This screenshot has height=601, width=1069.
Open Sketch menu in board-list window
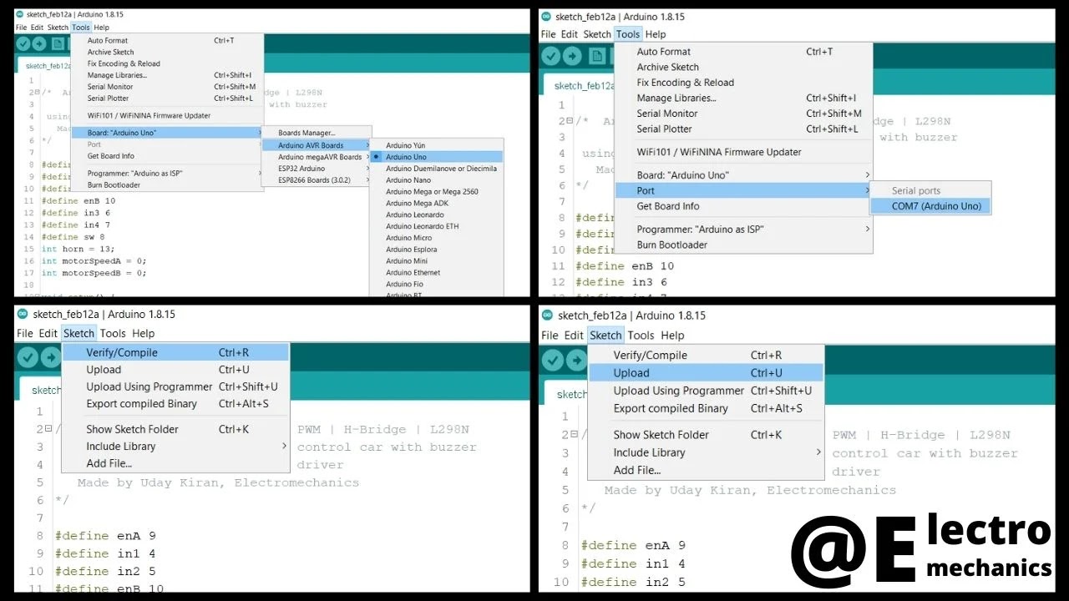tap(58, 28)
